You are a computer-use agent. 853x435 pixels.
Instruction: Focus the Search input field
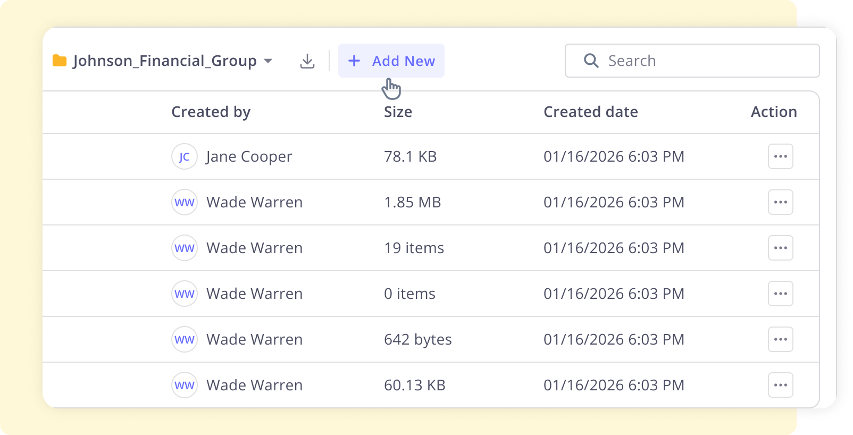pyautogui.click(x=692, y=61)
